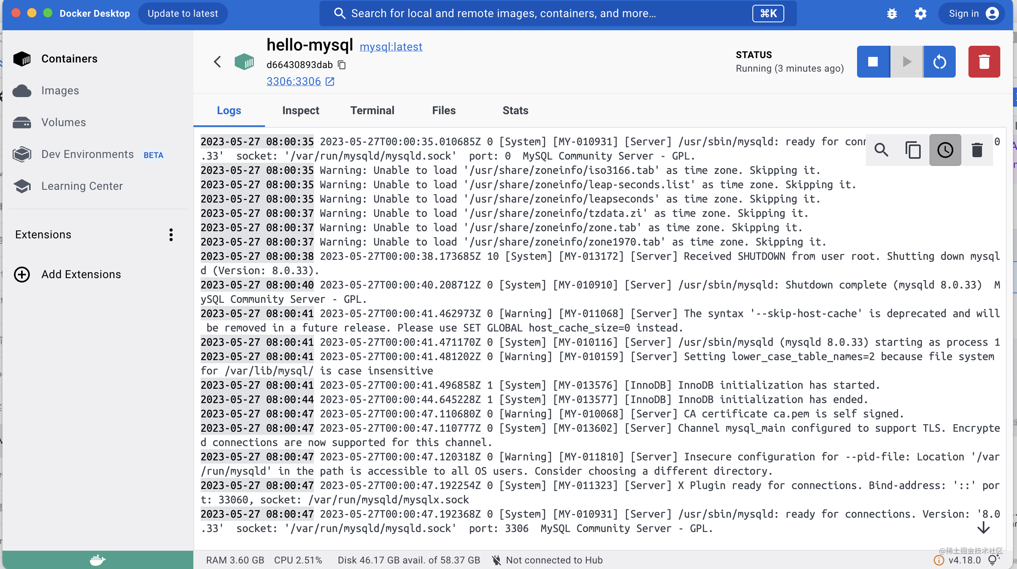Switch to the Inspect tab
This screenshot has height=569, width=1017.
[300, 111]
